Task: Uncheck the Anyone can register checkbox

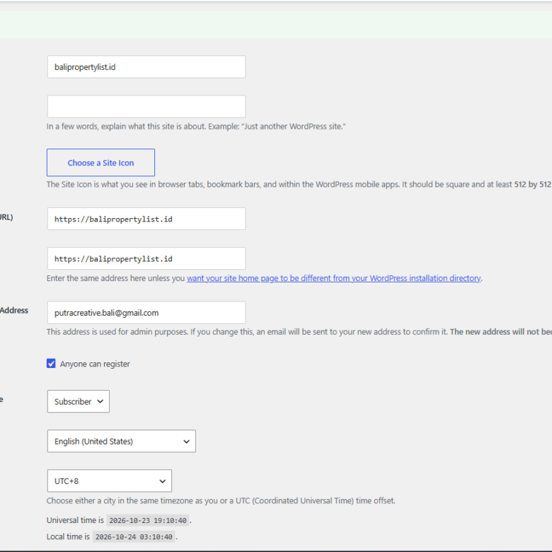Action: [51, 364]
